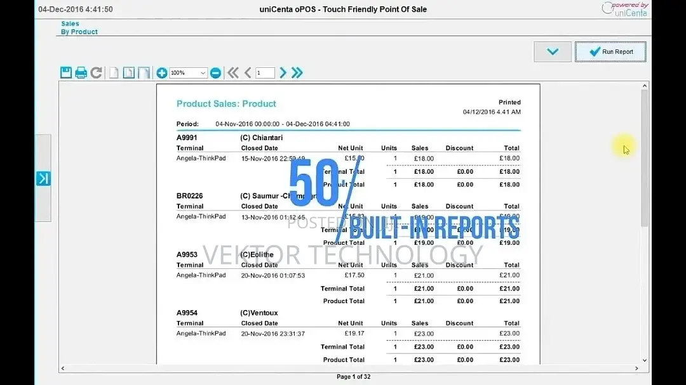686x385 pixels.
Task: Click the horizontal scrollbar left arrow
Action: [63, 369]
